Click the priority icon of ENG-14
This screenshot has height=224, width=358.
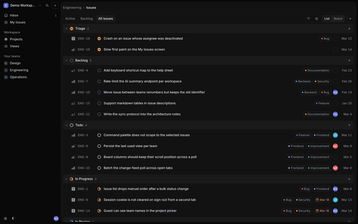[x=73, y=211]
